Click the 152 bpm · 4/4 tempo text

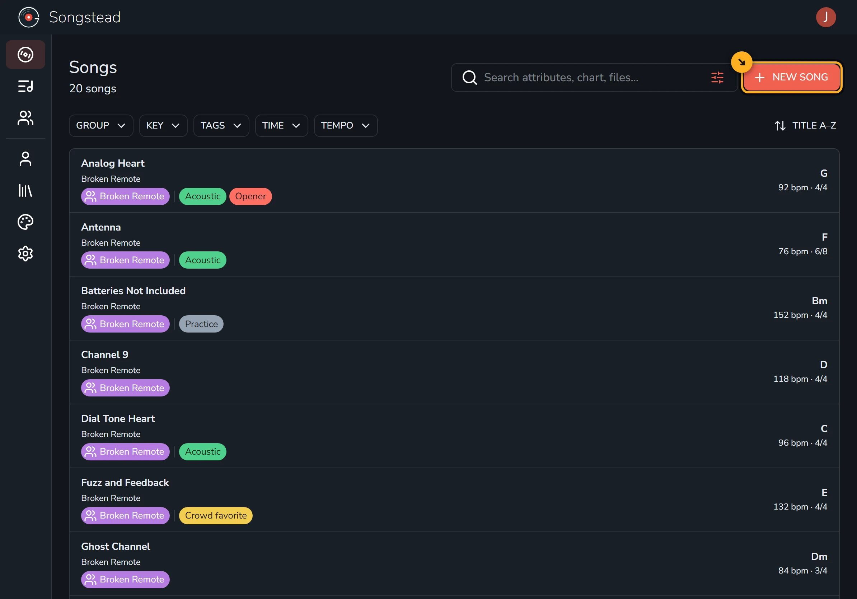click(800, 315)
